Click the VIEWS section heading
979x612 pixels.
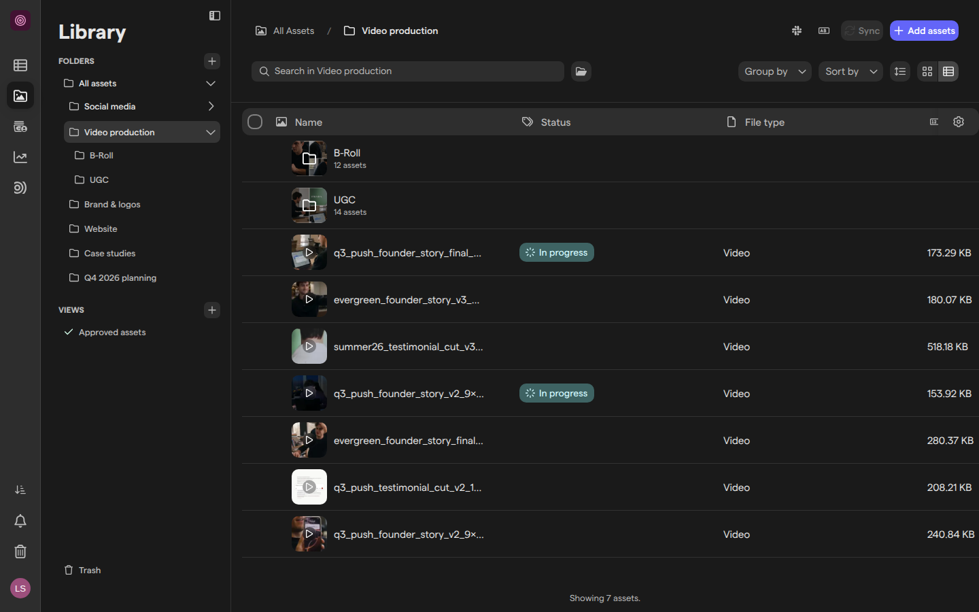71,310
